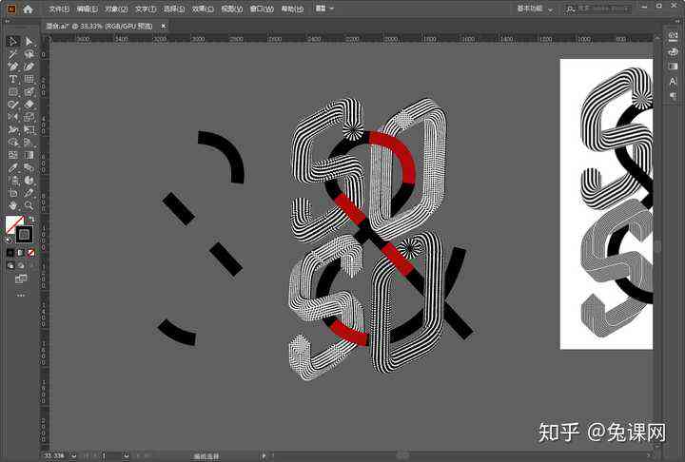Select the Perspective Grid tool
Viewport: 685px width, 462px height.
(29, 143)
